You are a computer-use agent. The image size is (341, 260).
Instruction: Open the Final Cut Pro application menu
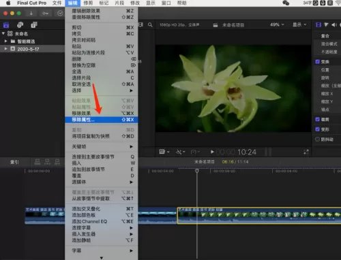point(31,3)
